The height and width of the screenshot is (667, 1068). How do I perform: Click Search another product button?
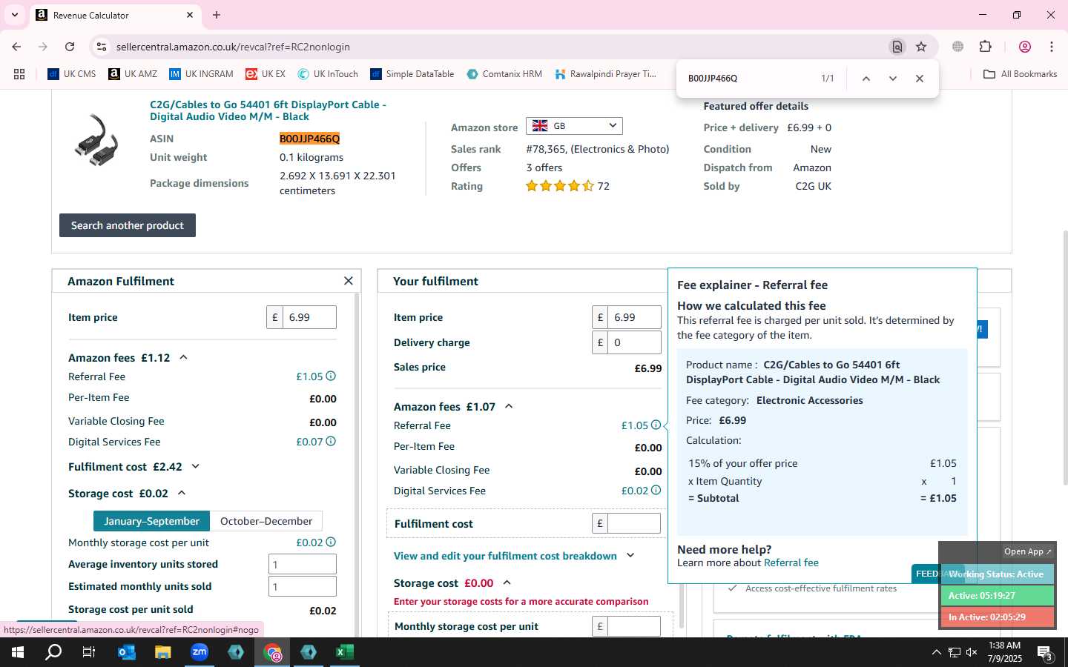click(128, 225)
